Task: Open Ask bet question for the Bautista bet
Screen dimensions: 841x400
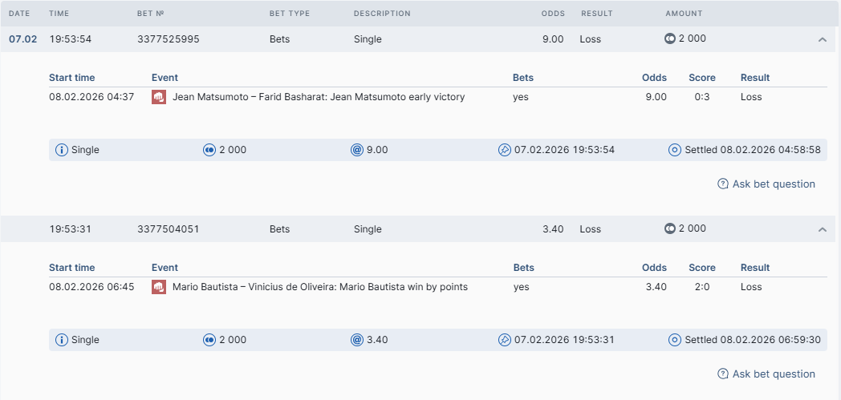Action: pos(766,374)
